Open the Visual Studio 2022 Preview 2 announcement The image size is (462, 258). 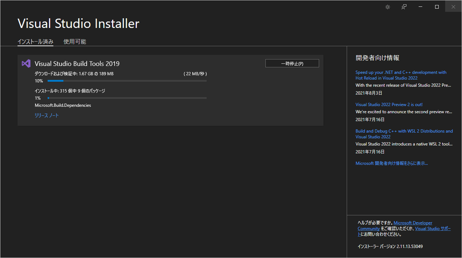click(389, 104)
